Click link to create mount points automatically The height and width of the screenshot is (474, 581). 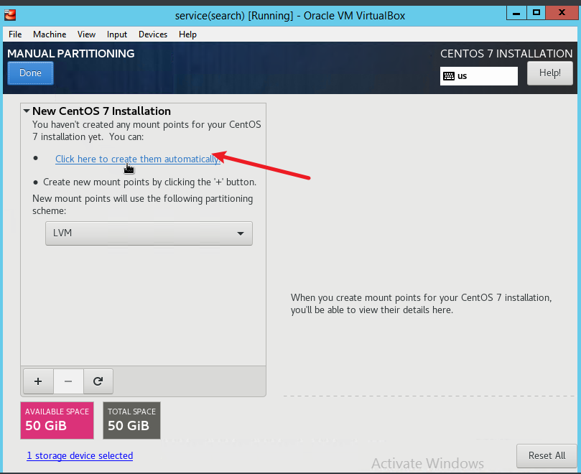pyautogui.click(x=138, y=159)
